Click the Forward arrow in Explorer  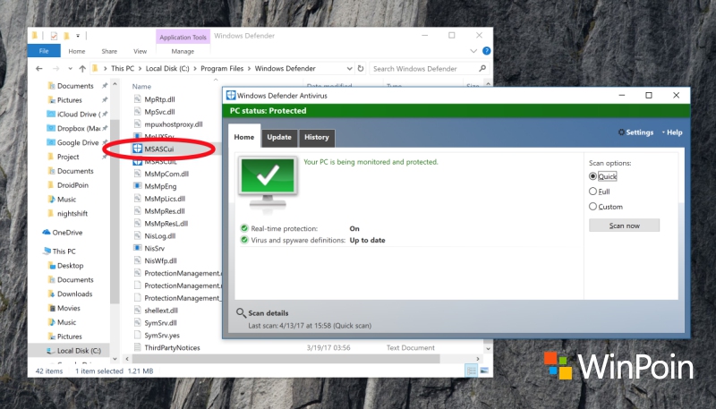56,69
